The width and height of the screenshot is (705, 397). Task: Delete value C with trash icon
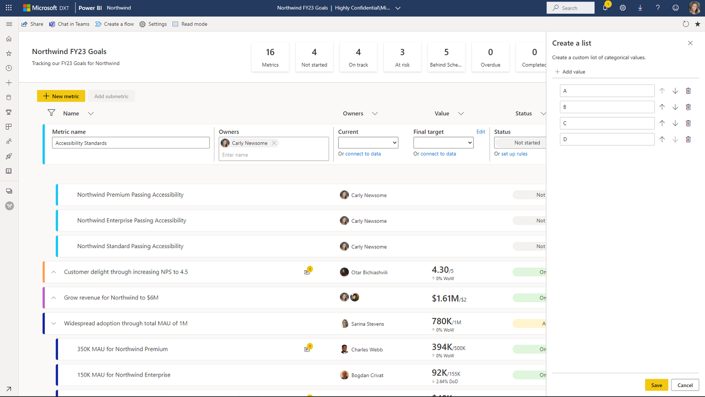click(x=688, y=123)
